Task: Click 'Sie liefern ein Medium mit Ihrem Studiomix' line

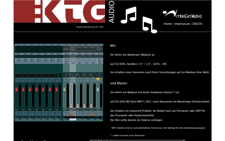Action: pos(145,92)
